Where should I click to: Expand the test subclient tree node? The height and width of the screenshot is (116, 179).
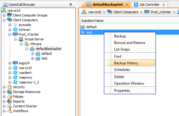click(x=33, y=58)
